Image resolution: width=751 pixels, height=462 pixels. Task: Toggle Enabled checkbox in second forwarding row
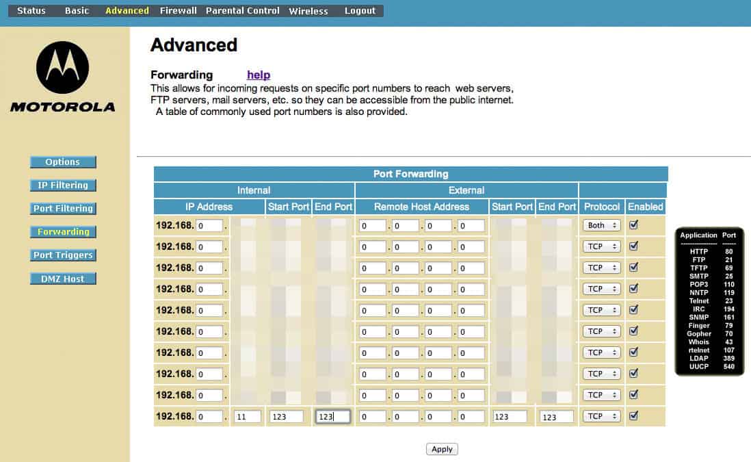point(633,246)
